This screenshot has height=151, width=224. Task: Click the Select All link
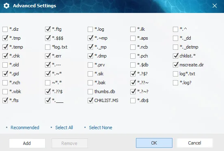pyautogui.click(x=64, y=128)
